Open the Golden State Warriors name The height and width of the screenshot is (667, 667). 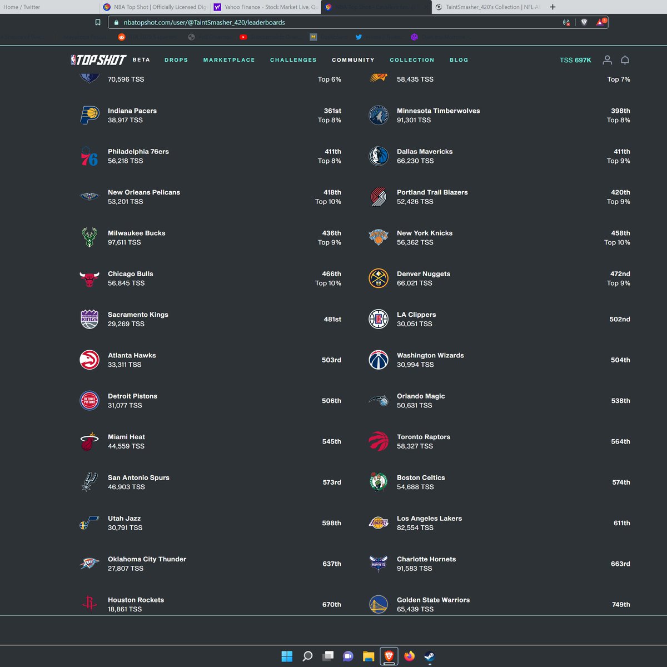click(x=433, y=600)
